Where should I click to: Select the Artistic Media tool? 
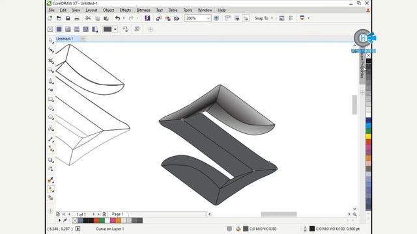[x=51, y=90]
